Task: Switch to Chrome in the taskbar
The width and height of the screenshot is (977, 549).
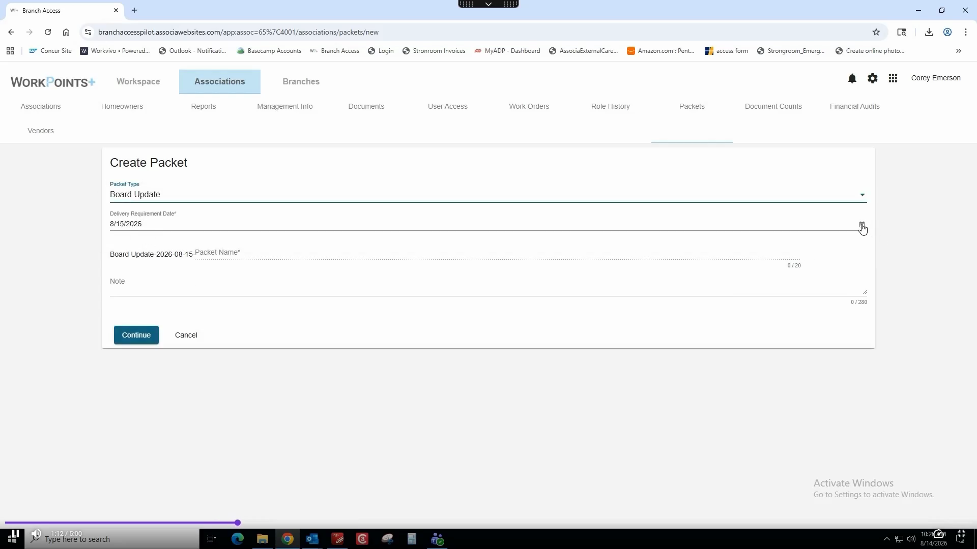Action: (x=288, y=539)
